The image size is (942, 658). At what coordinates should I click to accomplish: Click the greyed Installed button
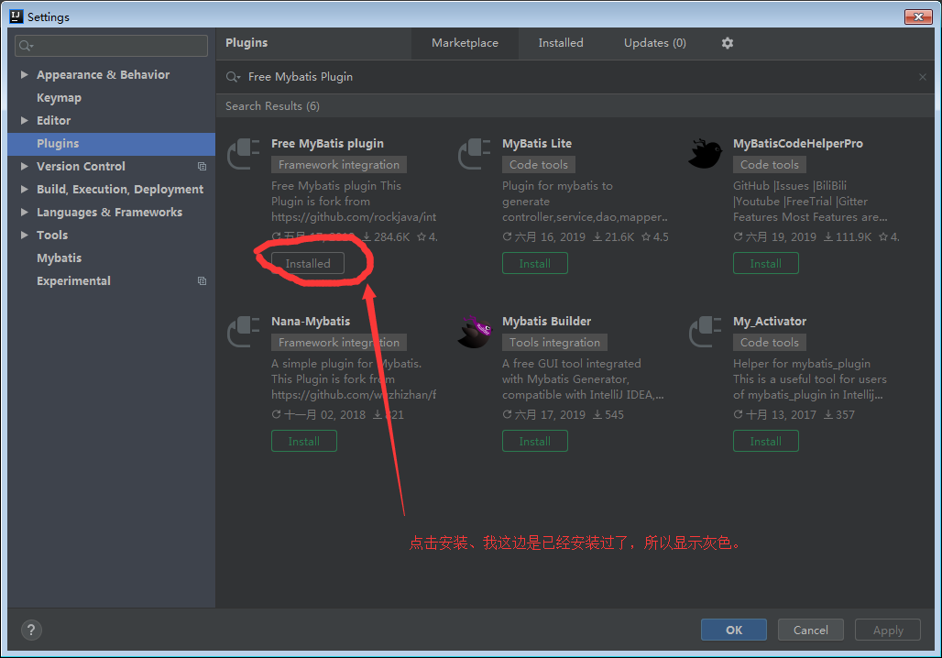308,263
